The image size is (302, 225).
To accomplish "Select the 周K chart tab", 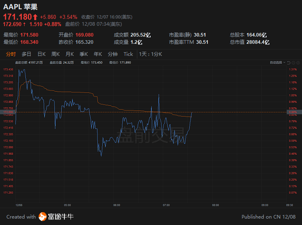I will tap(56, 54).
